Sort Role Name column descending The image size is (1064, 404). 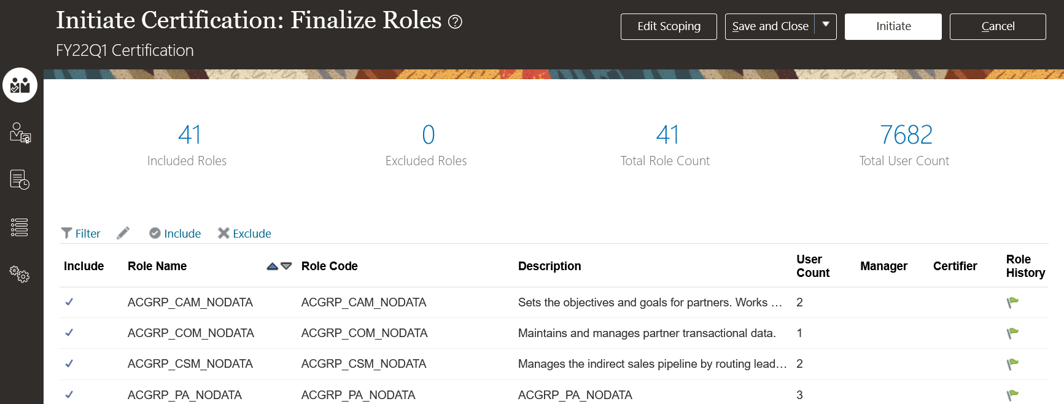point(286,266)
